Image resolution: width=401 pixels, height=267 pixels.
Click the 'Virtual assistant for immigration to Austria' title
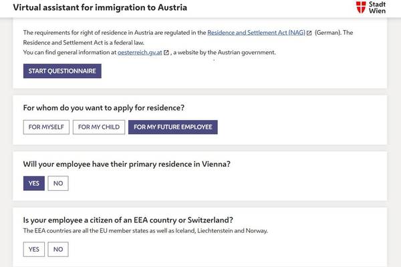point(100,8)
